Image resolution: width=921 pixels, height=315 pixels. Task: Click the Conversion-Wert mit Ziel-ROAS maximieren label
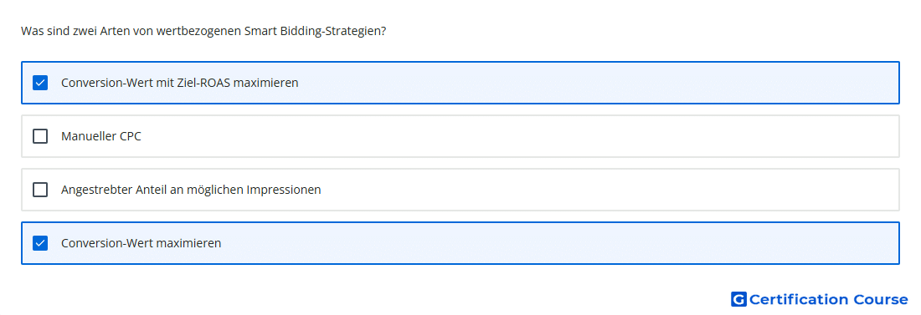coord(180,83)
